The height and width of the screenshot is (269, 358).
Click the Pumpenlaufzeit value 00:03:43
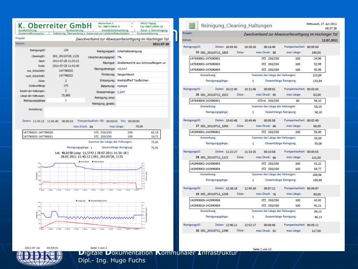[313, 89]
